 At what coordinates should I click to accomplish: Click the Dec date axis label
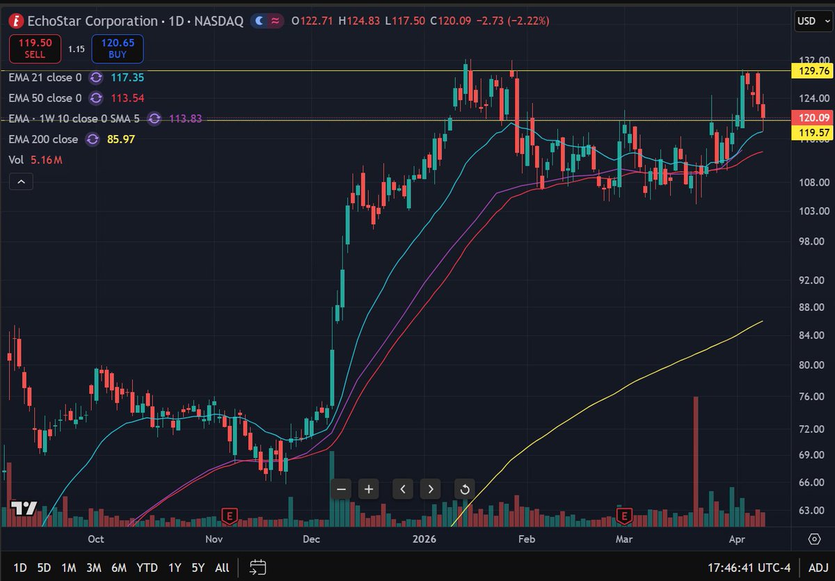coord(311,539)
